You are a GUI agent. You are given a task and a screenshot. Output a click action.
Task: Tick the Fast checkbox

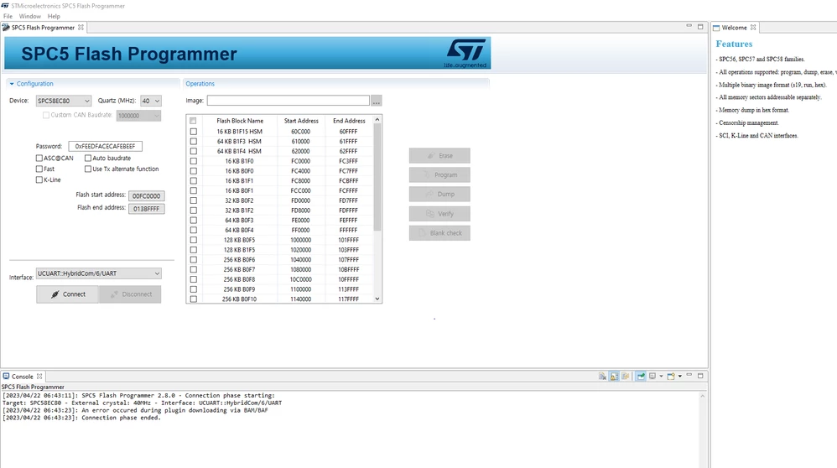click(39, 169)
